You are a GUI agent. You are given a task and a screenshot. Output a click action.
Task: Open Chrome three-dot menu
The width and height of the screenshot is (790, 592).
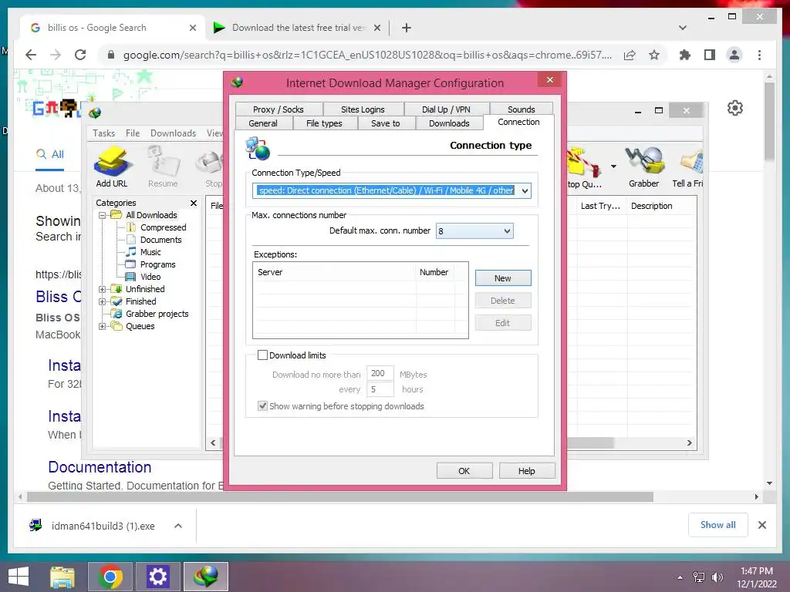pyautogui.click(x=759, y=55)
